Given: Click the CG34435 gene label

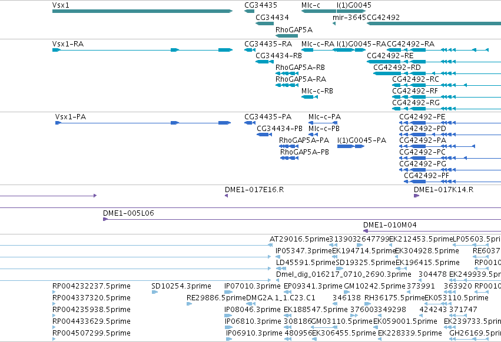Looking at the screenshot, I should [261, 5].
